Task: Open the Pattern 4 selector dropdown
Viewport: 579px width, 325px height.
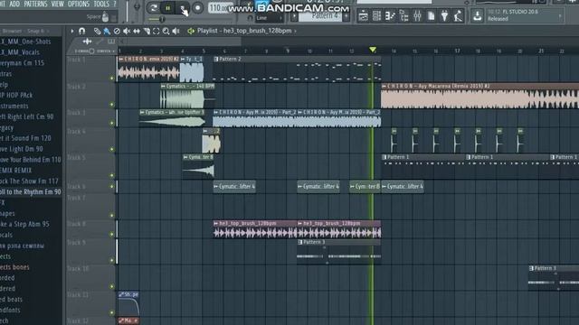Action: (320, 16)
